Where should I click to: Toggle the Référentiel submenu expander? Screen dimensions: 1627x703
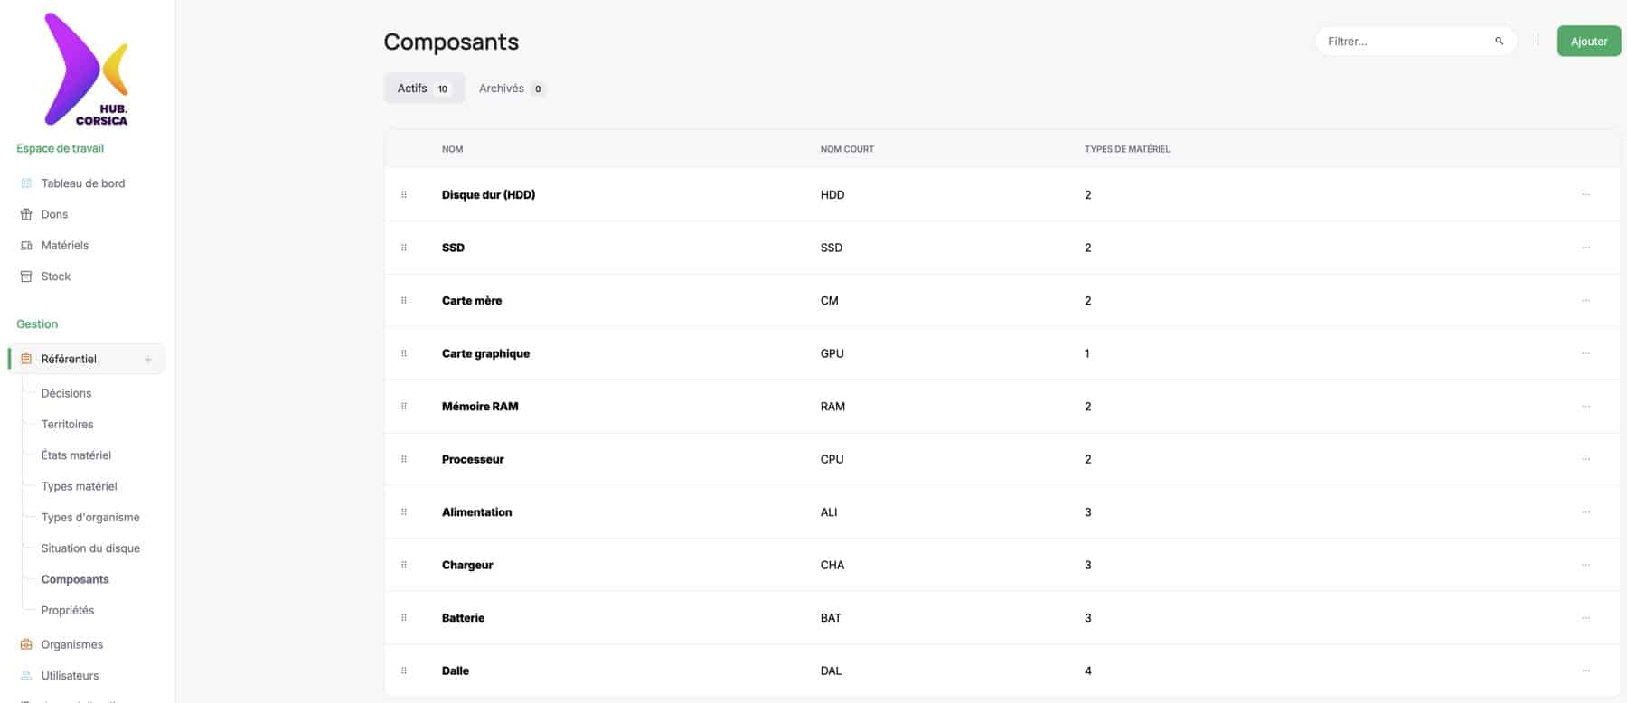148,360
